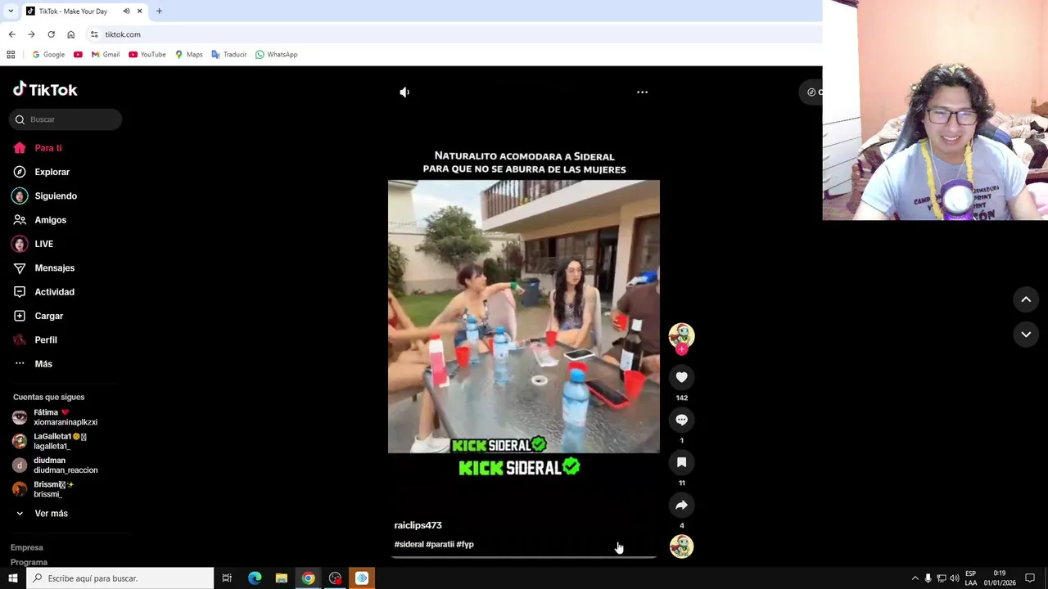Mute the TikTok video sound
The image size is (1048, 589).
tap(404, 92)
